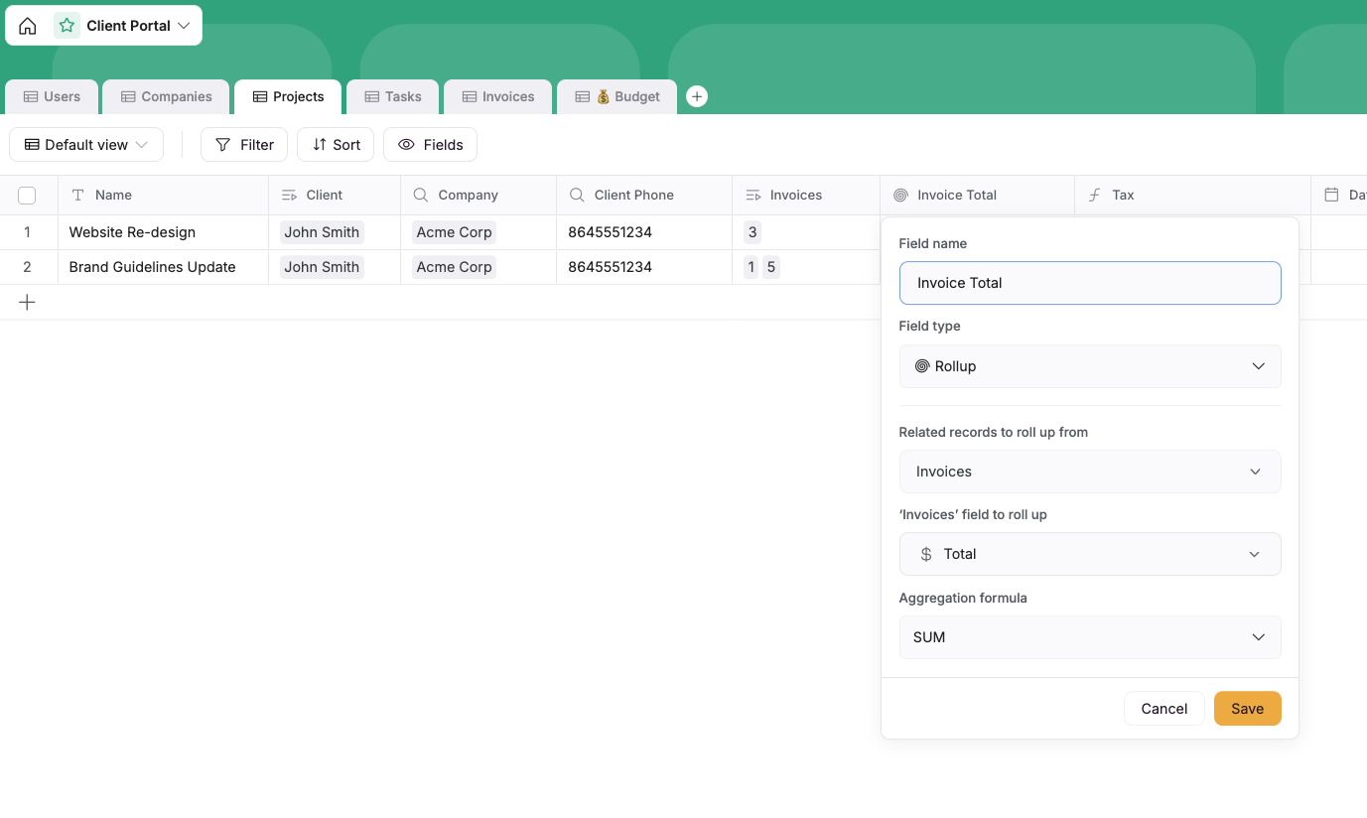Click the Field name input box

coord(1090,283)
